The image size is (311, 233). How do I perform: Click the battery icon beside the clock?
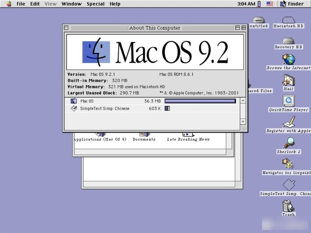(x=259, y=4)
